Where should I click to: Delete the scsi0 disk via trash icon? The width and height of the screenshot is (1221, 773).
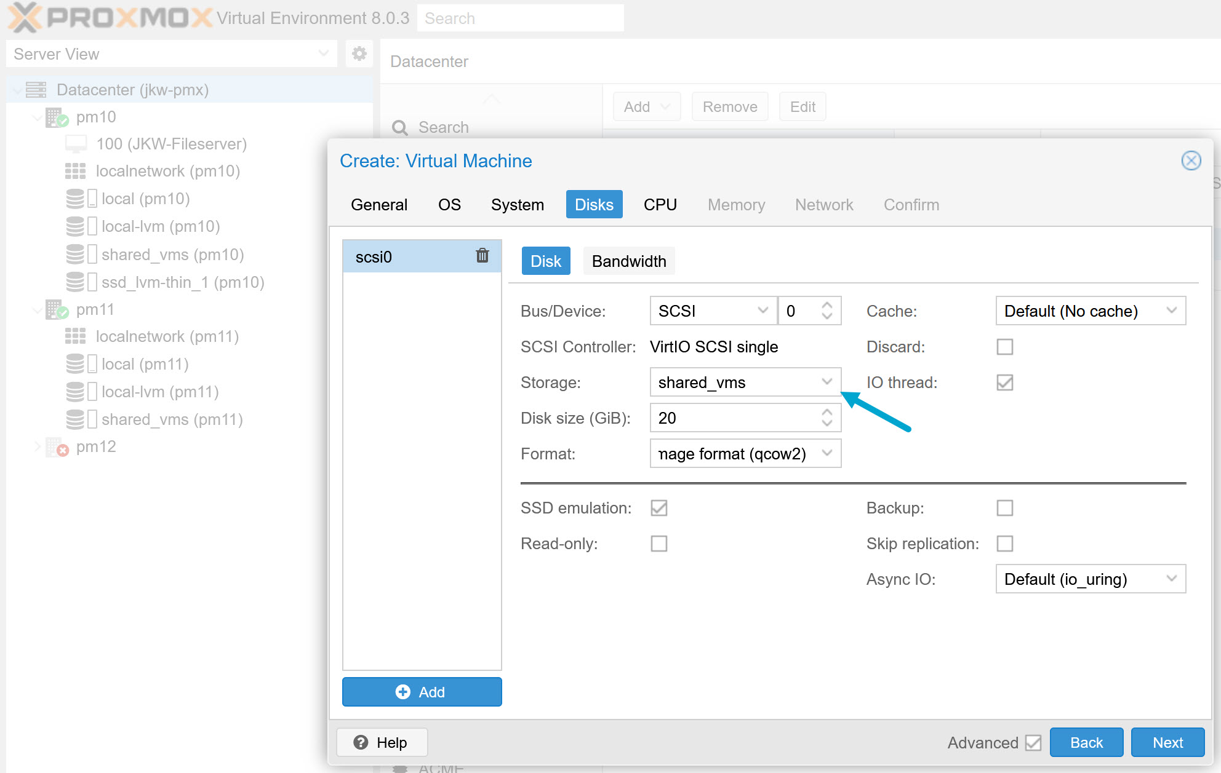482,256
